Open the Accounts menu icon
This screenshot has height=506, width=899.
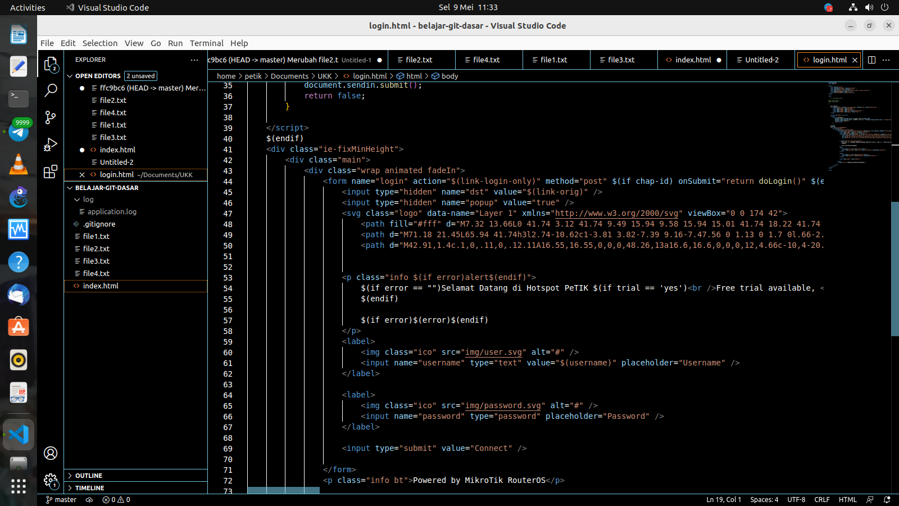[51, 453]
